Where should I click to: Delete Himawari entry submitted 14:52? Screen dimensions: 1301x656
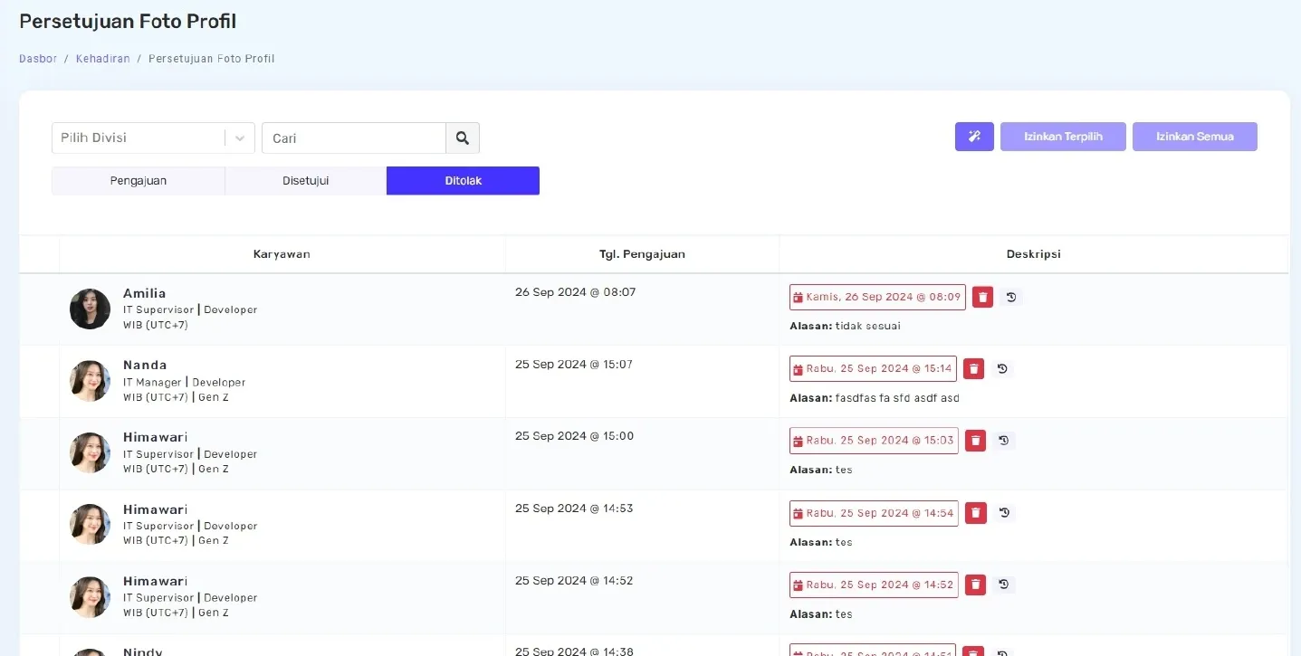(x=975, y=585)
